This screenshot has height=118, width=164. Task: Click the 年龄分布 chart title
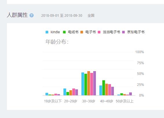point(57,42)
